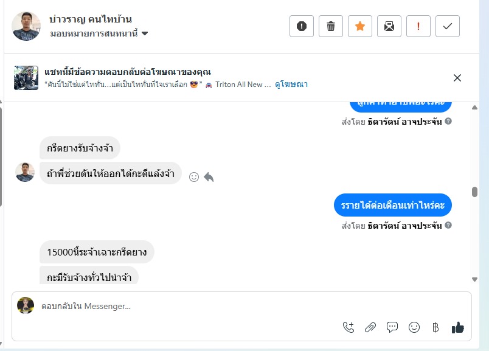The image size is (489, 351).
Task: React with emoji to customer message
Action: coord(194,177)
